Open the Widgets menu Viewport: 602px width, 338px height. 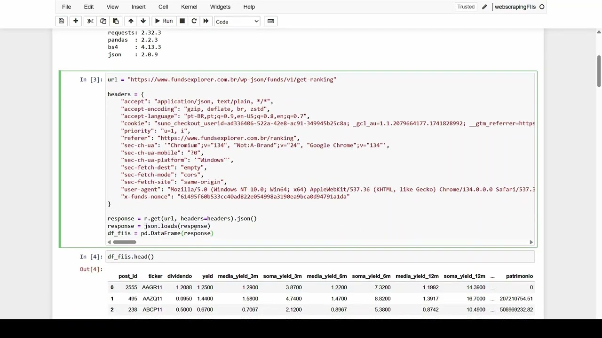(x=220, y=7)
